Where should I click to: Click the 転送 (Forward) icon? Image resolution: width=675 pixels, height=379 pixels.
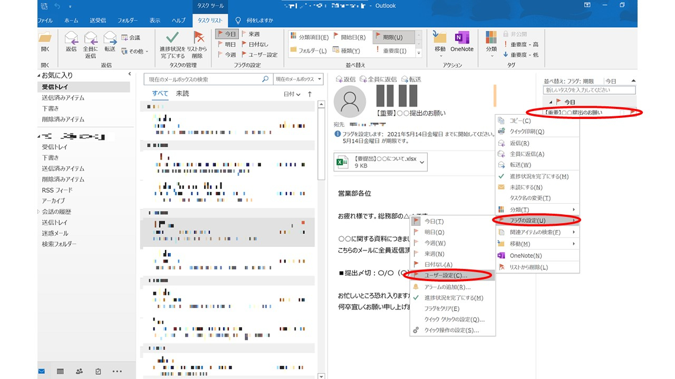point(110,38)
